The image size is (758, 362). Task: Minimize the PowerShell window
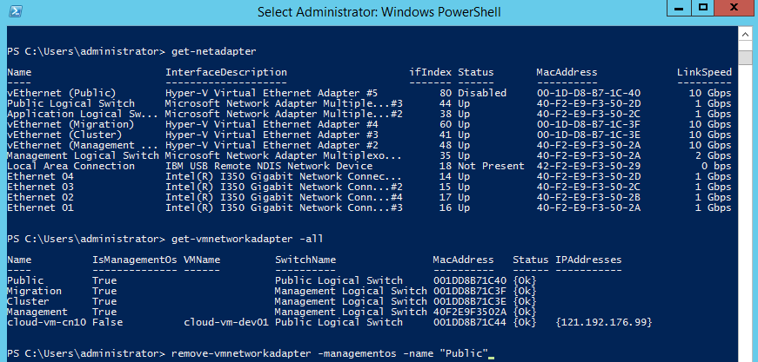pos(681,8)
